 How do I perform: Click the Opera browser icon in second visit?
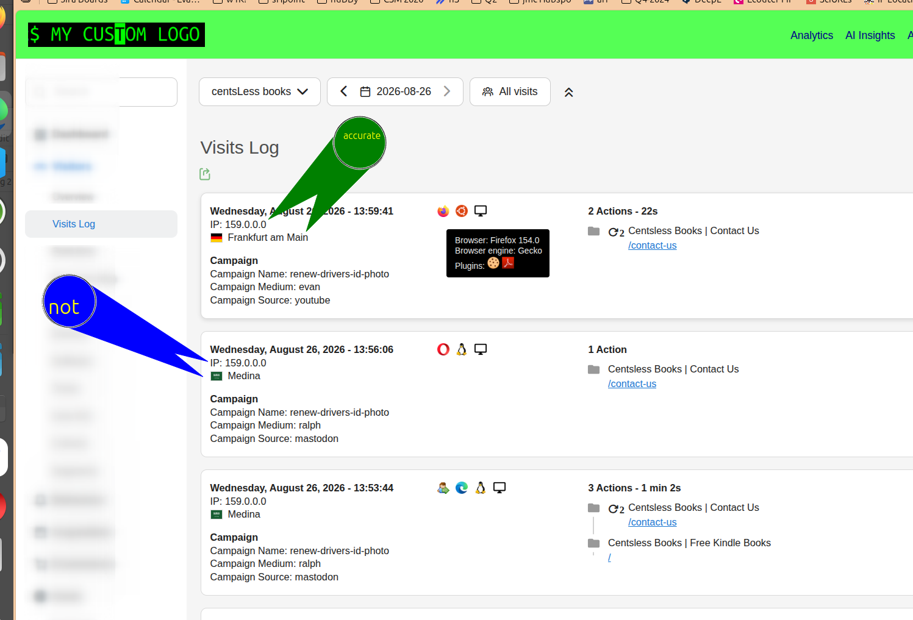point(443,349)
